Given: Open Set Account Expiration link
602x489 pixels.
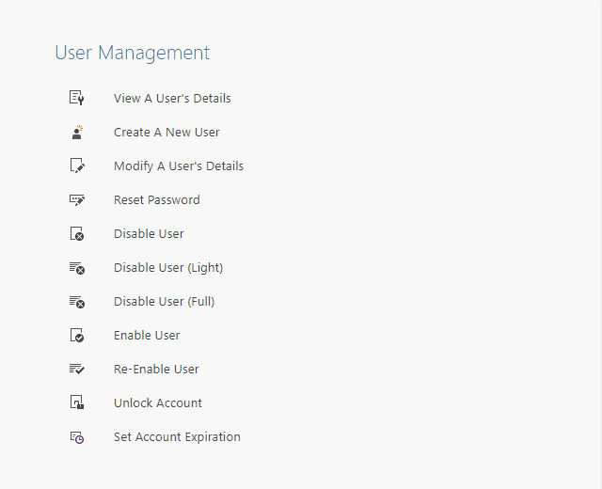Looking at the screenshot, I should point(177,436).
